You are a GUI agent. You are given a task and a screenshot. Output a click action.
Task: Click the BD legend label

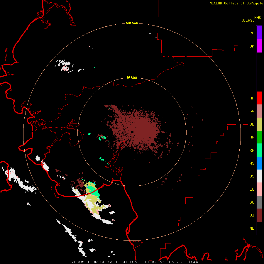(x=252, y=124)
